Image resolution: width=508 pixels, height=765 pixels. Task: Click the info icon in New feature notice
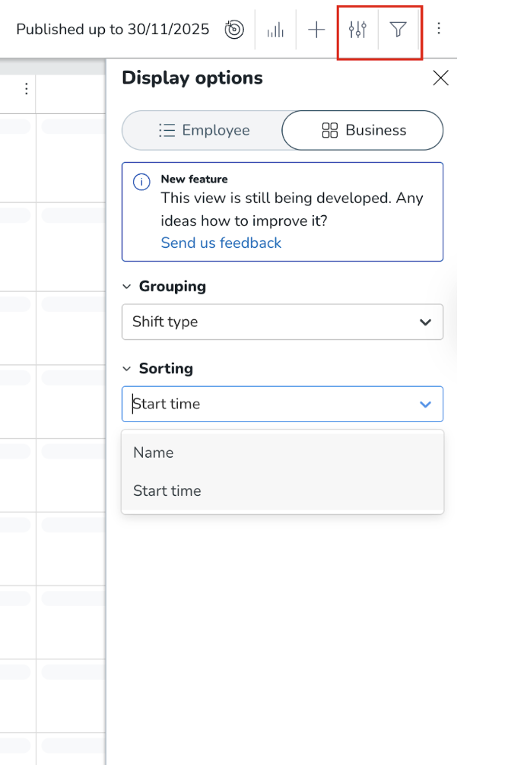(141, 182)
